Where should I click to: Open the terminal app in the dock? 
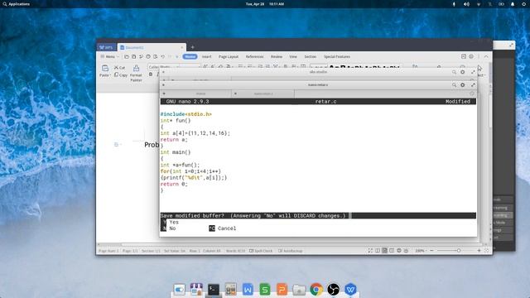click(214, 290)
